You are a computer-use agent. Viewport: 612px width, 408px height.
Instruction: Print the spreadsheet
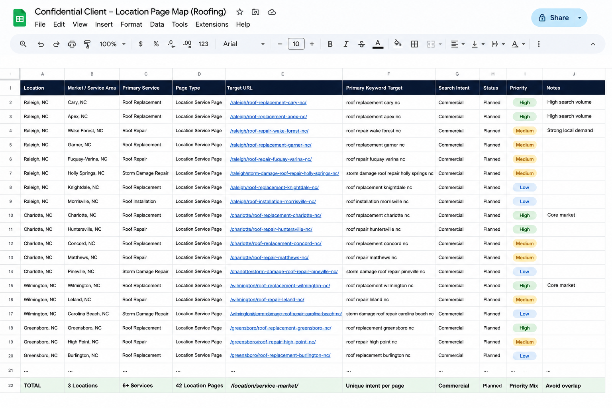[x=72, y=44]
